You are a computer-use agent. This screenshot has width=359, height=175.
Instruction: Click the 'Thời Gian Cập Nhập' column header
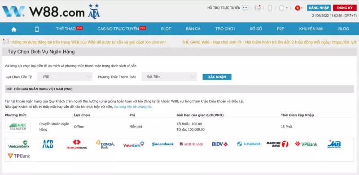coord(297,115)
